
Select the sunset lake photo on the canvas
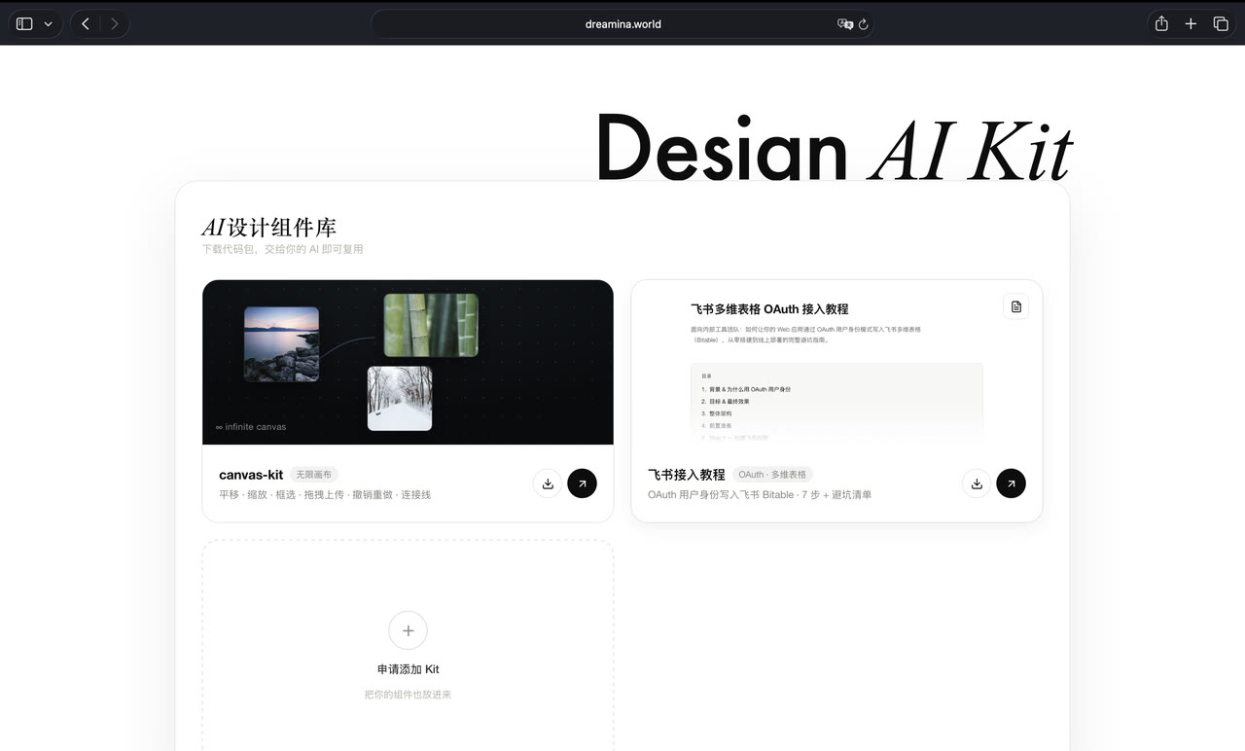click(x=281, y=344)
